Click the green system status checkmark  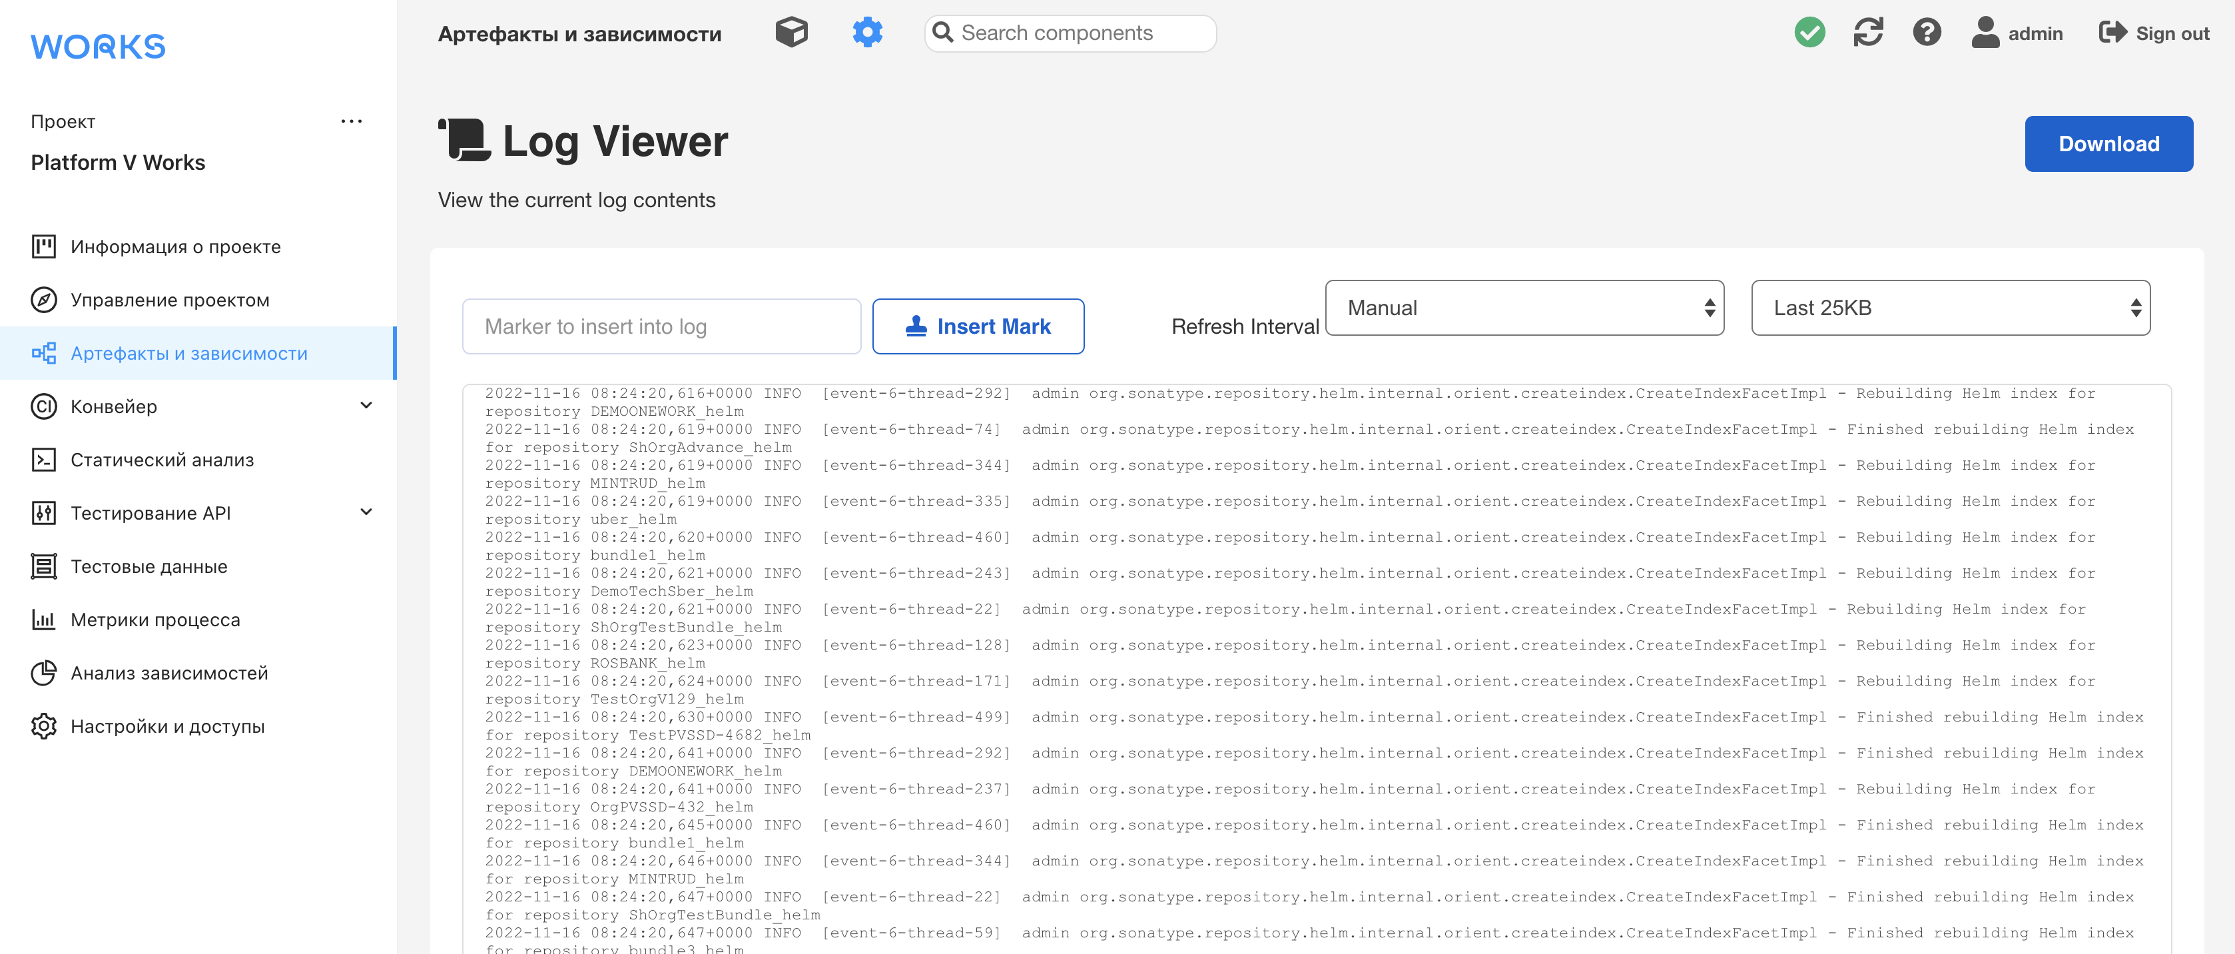pyautogui.click(x=1809, y=33)
